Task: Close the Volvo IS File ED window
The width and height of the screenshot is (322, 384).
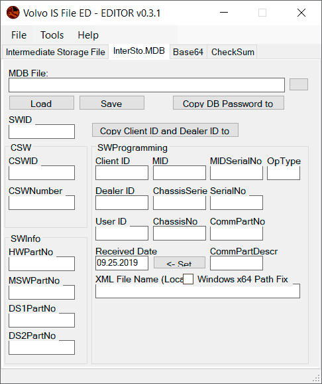Action: tap(301, 13)
